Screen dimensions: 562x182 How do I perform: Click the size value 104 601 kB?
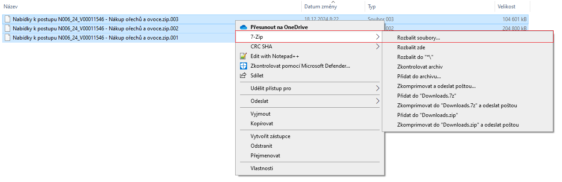(x=514, y=19)
